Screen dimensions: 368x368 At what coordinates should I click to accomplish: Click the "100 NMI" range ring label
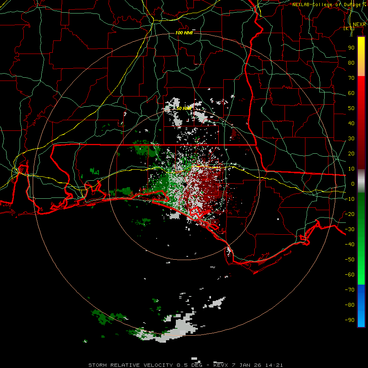184,33
